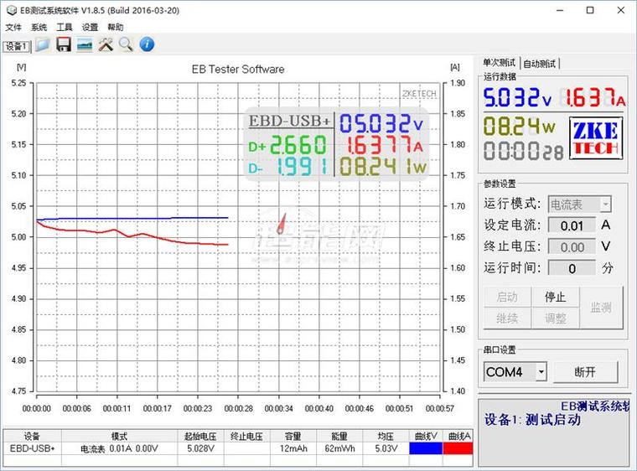The height and width of the screenshot is (471, 637).
Task: Expand the 运行模式 dropdown
Action: 606,204
